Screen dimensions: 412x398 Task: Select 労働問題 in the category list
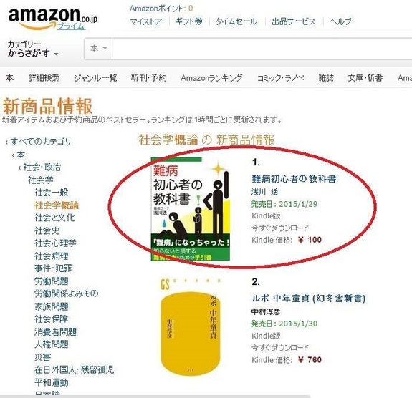[x=52, y=281]
